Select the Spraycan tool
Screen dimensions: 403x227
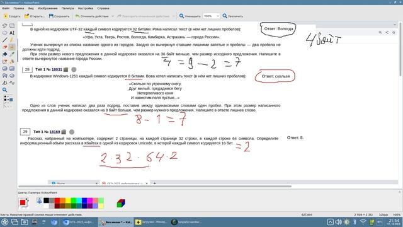point(12,61)
